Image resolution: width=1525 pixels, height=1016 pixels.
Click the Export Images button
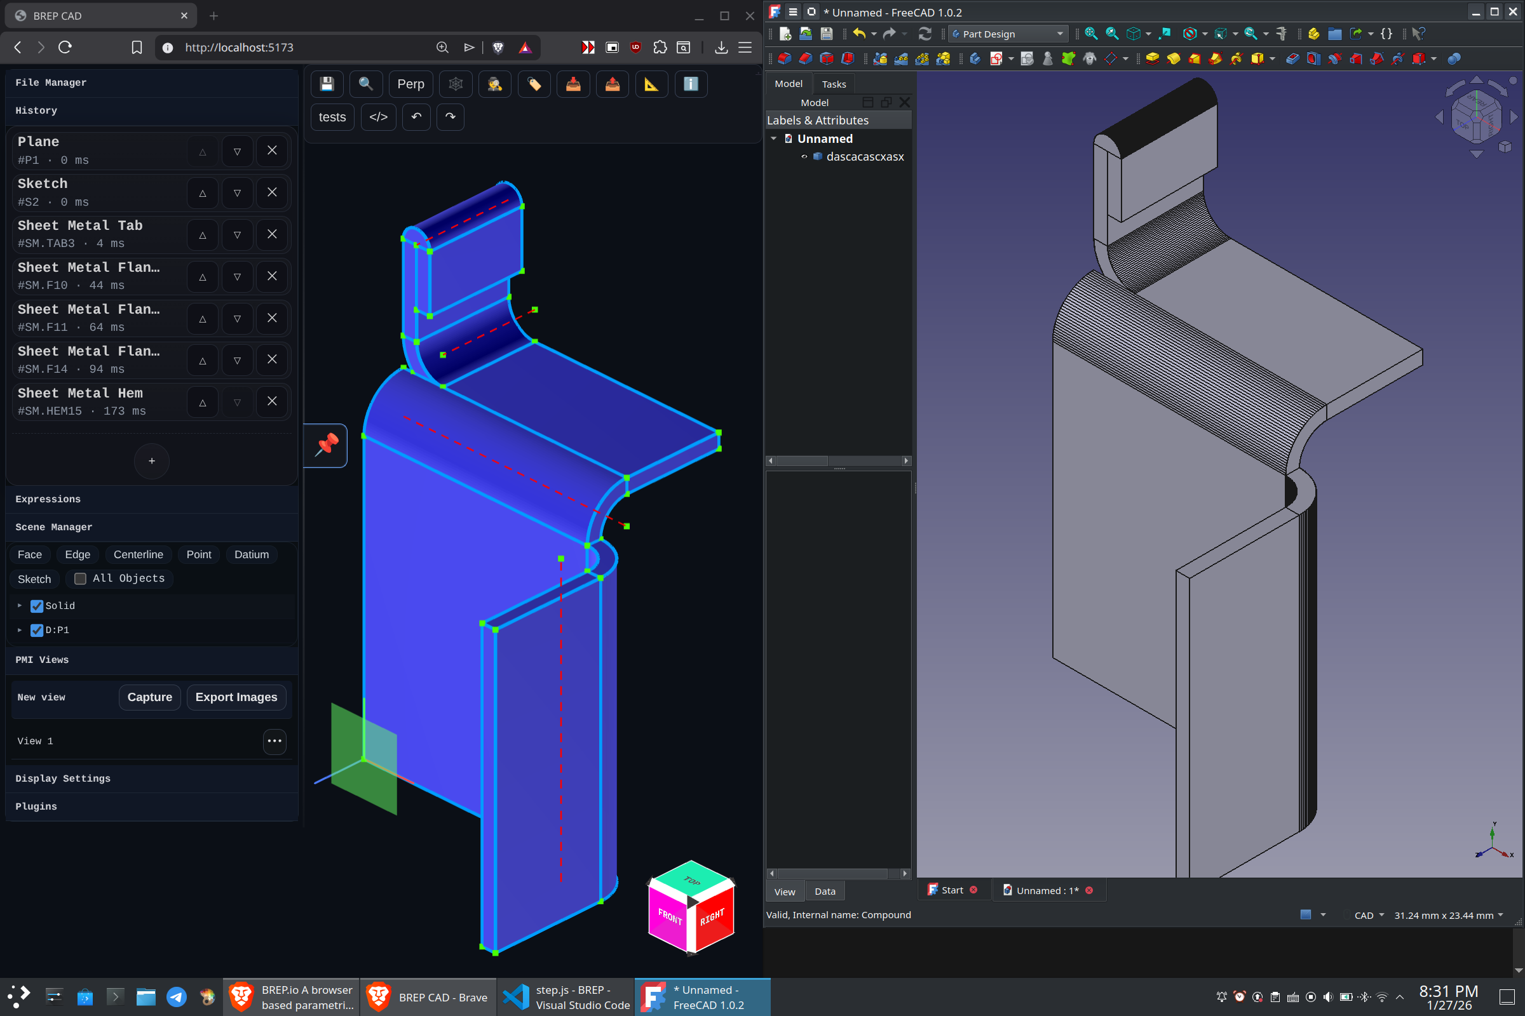(236, 697)
